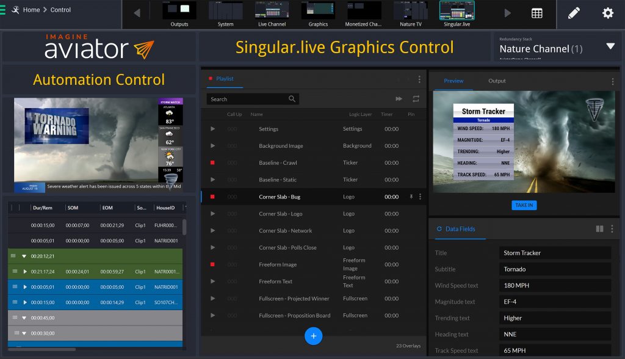Click the automation list horizontal scrollbar

click(x=42, y=349)
